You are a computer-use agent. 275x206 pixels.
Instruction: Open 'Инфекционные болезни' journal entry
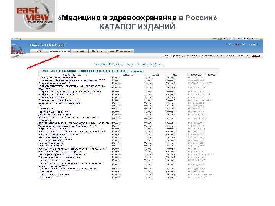pyautogui.click(x=53, y=129)
